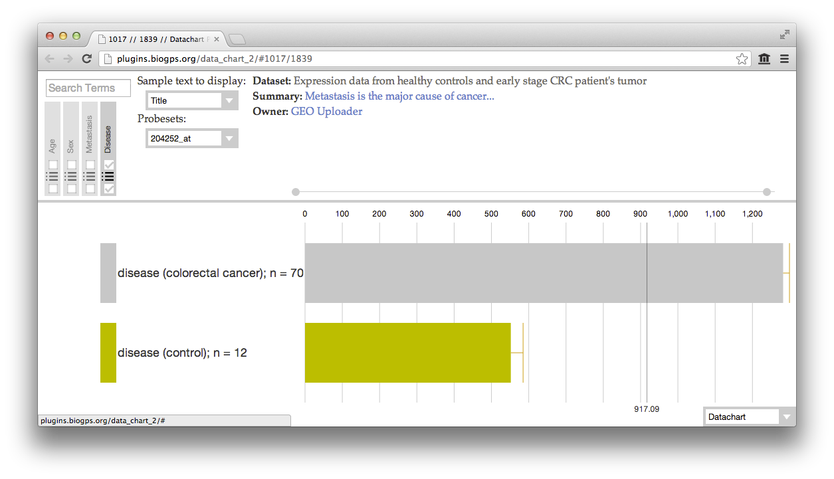
Task: Click the 'Probesets:' label
Action: (x=161, y=119)
